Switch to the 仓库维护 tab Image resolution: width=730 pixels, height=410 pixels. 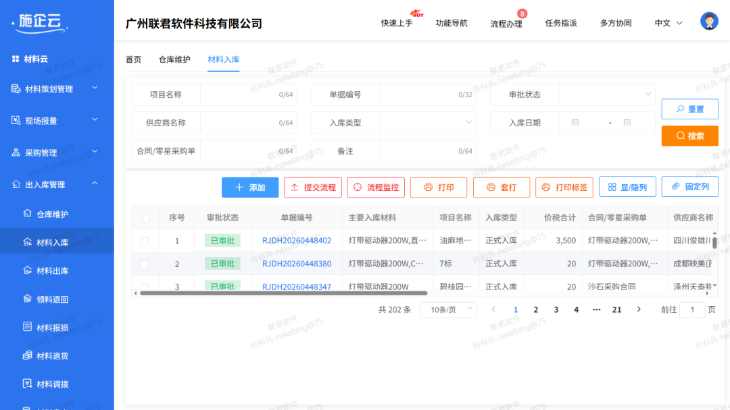pos(174,59)
